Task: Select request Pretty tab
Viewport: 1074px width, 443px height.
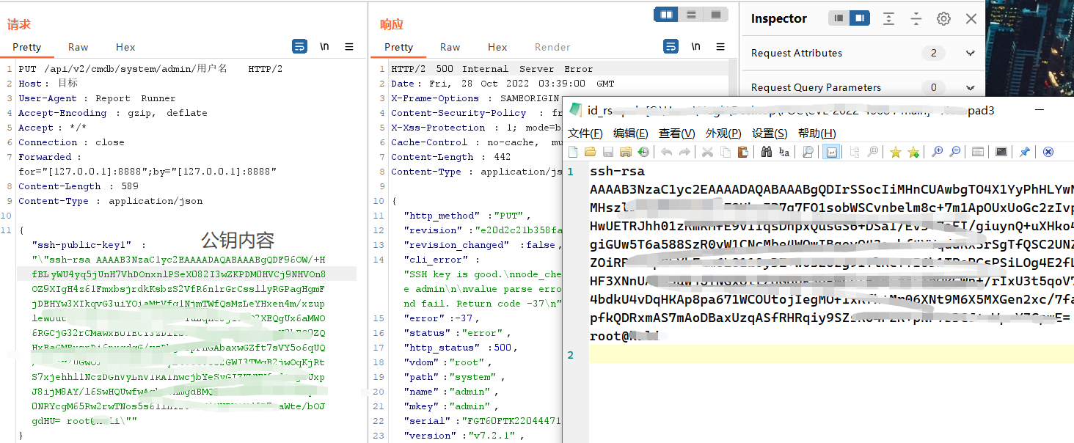Action: pos(27,47)
